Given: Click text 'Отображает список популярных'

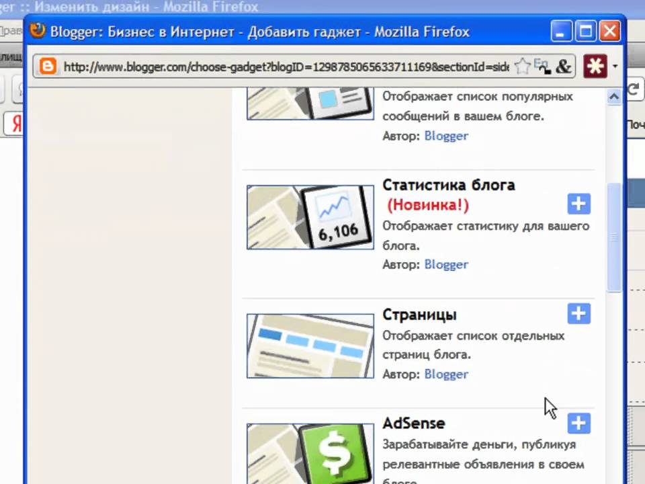Looking at the screenshot, I should click(478, 96).
